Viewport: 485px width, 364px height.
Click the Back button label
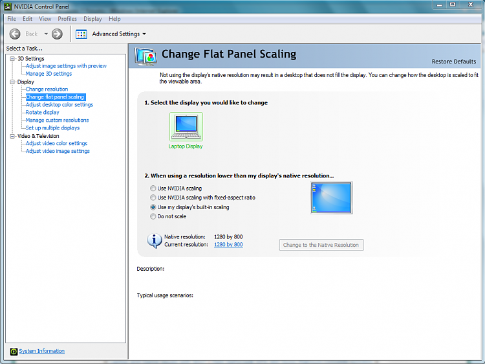pyautogui.click(x=31, y=34)
